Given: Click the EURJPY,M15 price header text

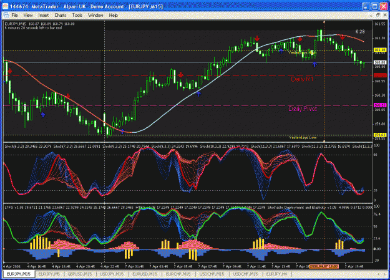Looking at the screenshot, I should 39,24.
